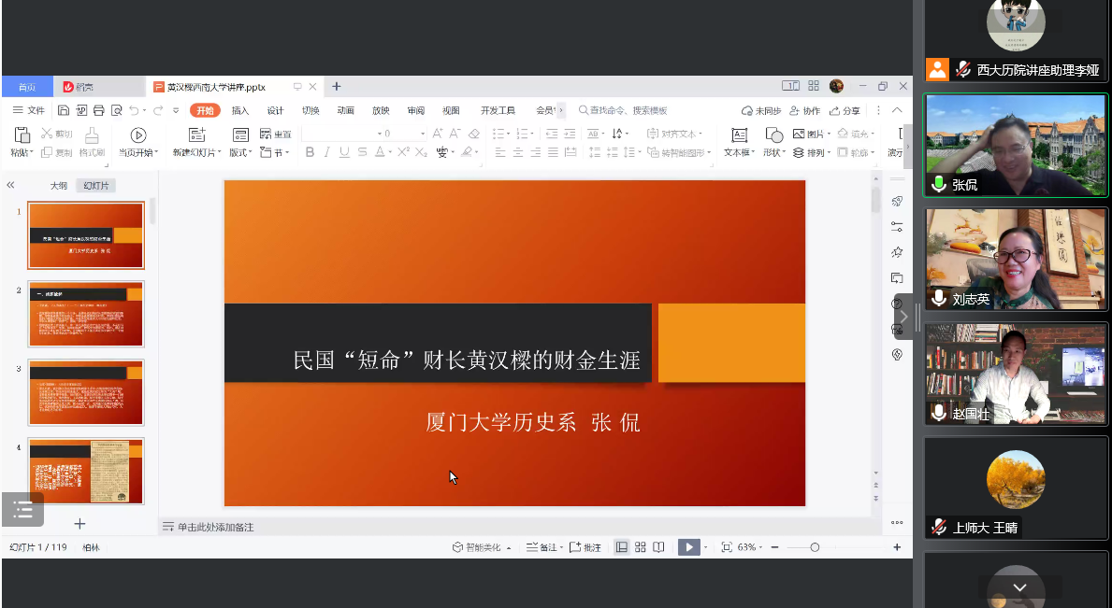Click the 分享 share button
1112x608 pixels.
click(x=845, y=110)
